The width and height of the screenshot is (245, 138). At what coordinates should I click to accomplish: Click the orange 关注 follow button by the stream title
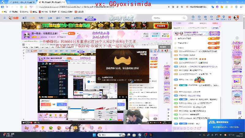click(x=71, y=33)
